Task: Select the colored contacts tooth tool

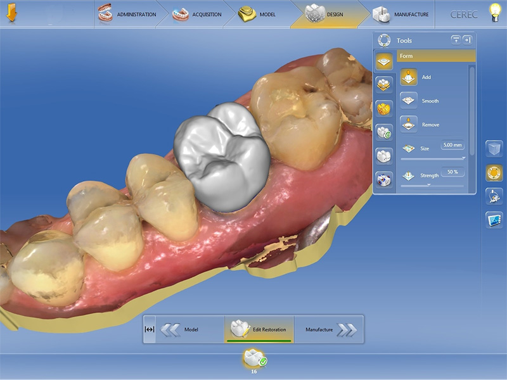Action: 384,180
